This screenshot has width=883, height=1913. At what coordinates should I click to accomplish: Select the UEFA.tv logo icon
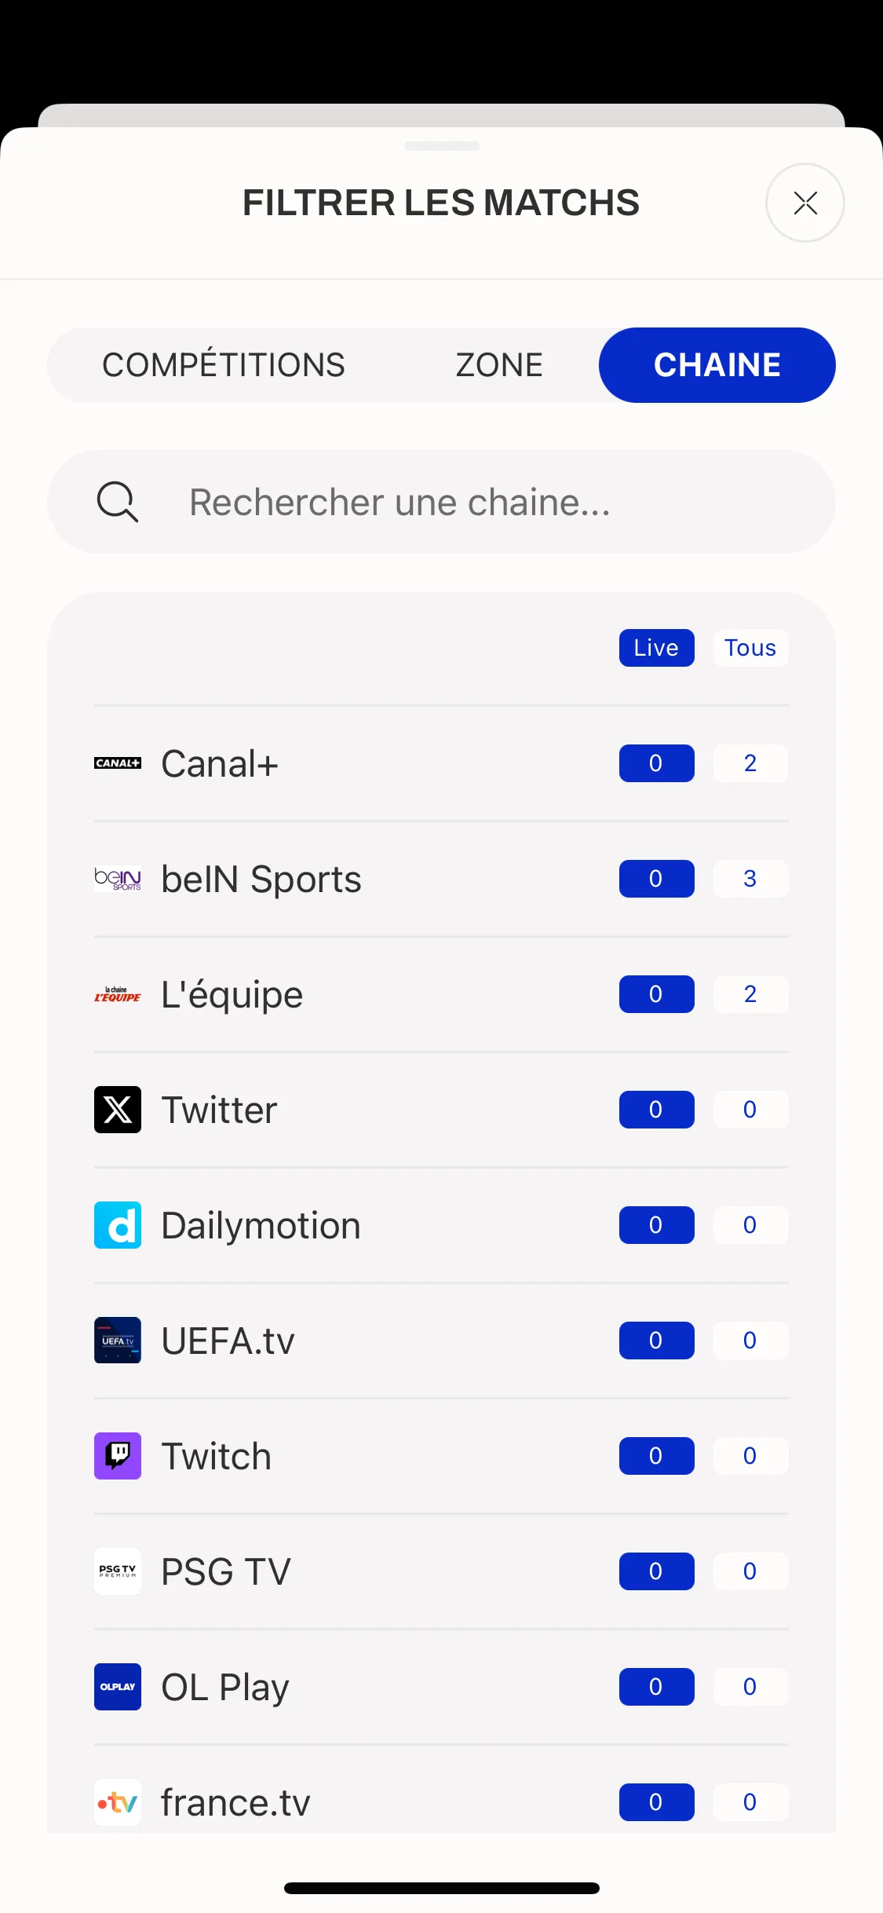pos(118,1341)
